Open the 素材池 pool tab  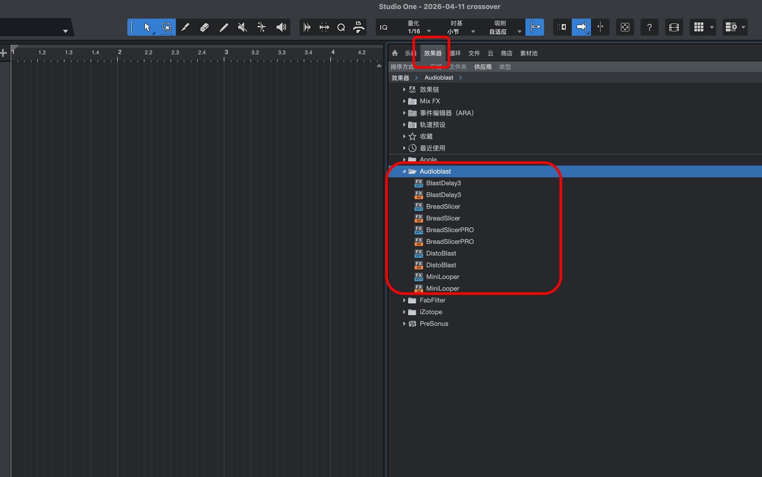pos(529,53)
